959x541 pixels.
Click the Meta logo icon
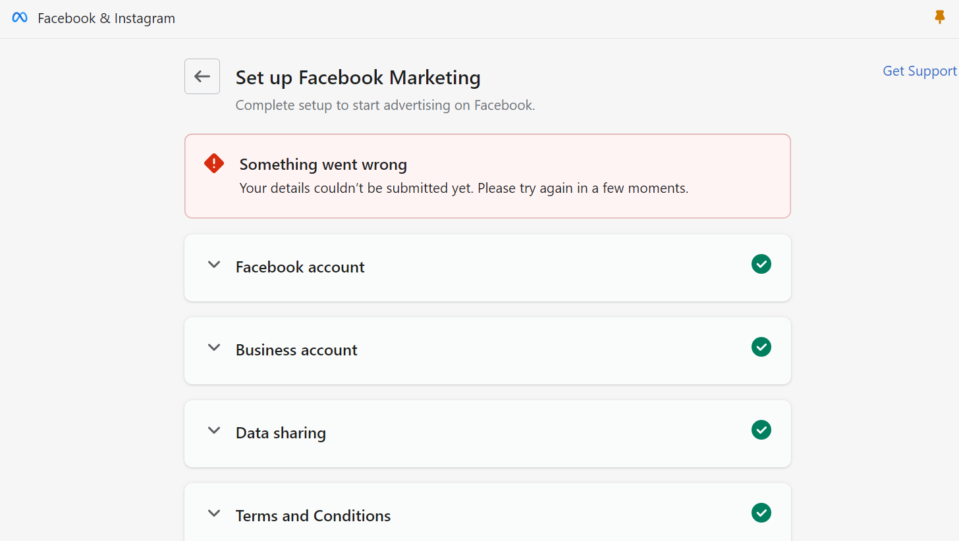20,18
